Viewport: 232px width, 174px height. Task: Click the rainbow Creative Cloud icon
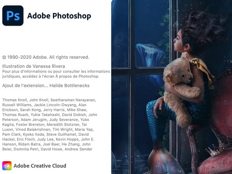coord(7,166)
